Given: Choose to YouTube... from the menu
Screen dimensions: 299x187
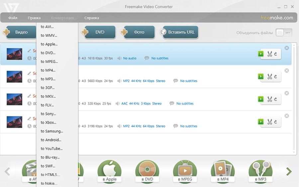Looking at the screenshot, I should 52,149.
